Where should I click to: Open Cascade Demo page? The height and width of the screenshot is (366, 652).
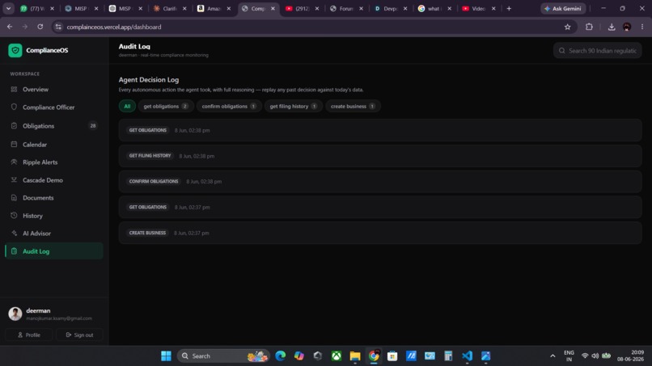pyautogui.click(x=54, y=180)
